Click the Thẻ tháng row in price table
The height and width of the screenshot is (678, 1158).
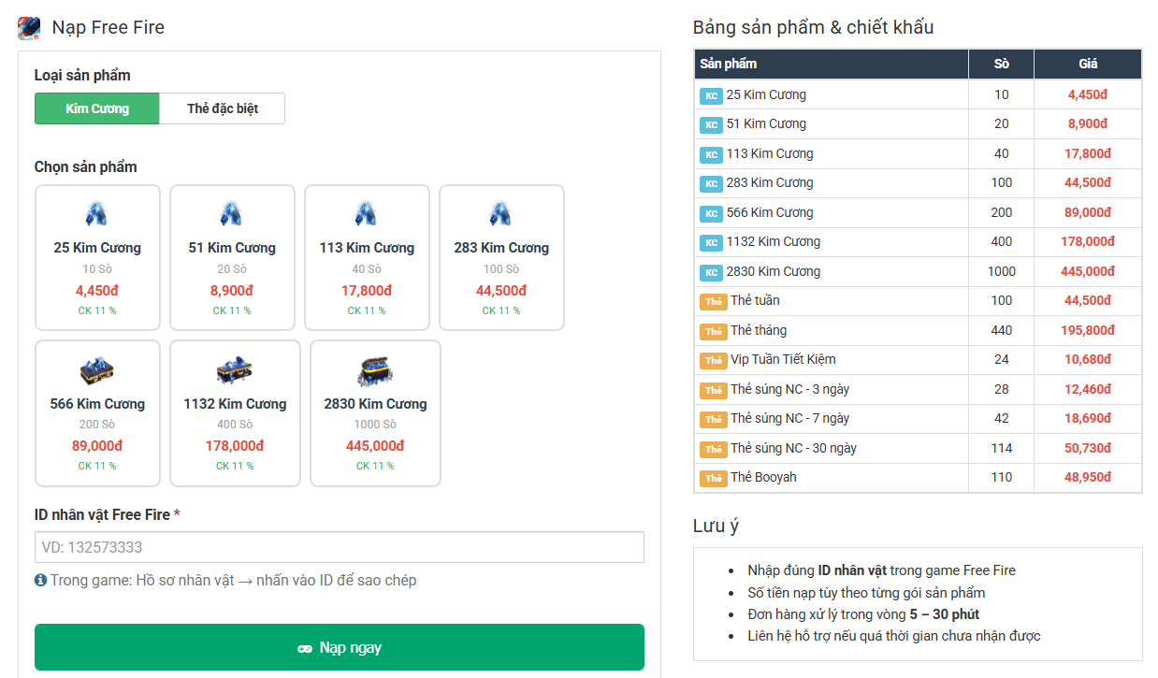pos(918,330)
